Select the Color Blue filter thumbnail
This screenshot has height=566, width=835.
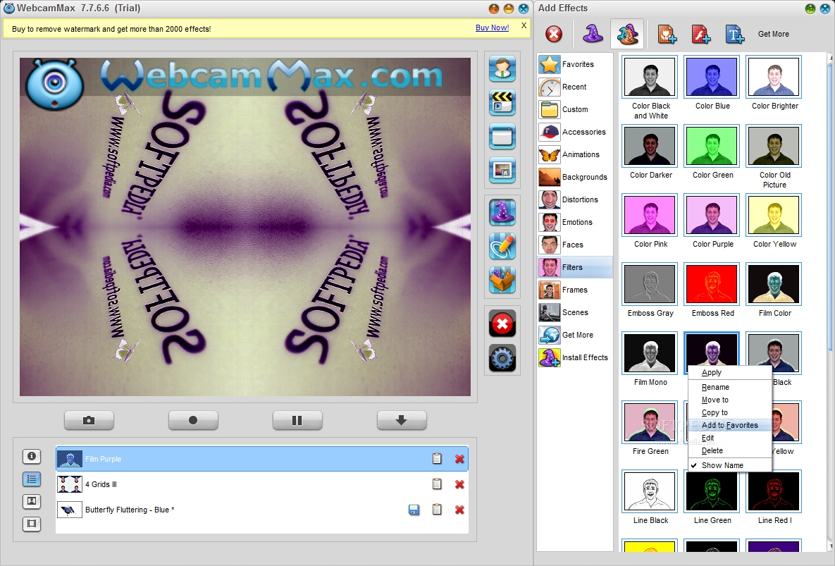point(712,77)
